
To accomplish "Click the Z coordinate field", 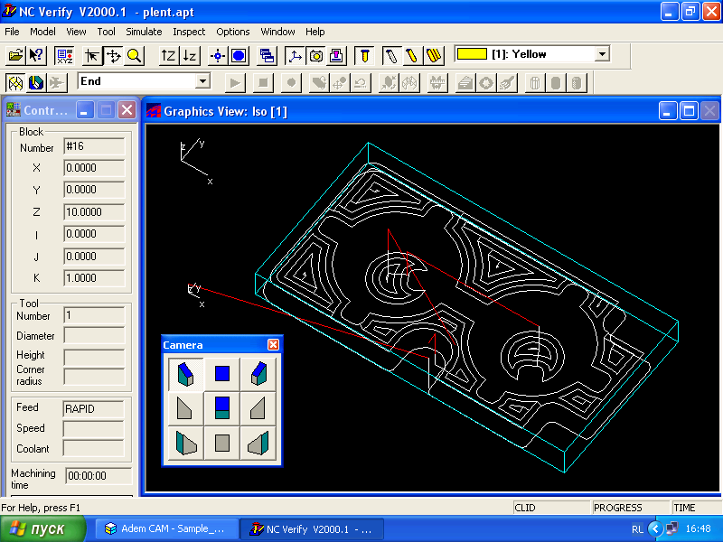I will pos(94,212).
